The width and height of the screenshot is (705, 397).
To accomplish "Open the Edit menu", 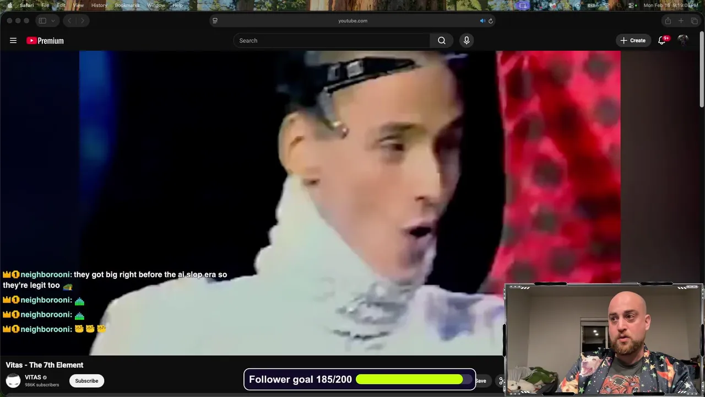I will click(x=61, y=5).
